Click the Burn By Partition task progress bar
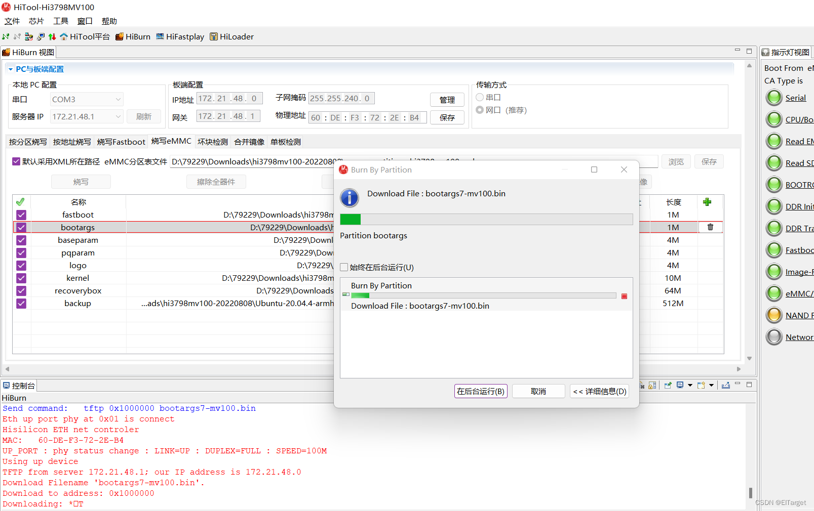814x511 pixels. (484, 295)
